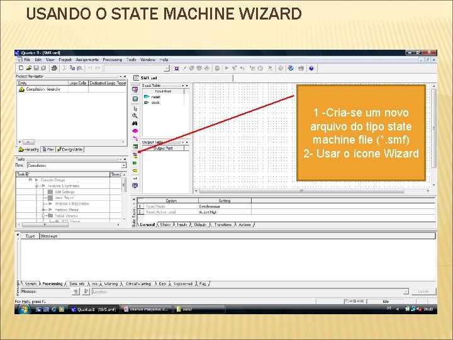453x340 pixels.
Task: Switch to the Actions tab
Action: 245,225
